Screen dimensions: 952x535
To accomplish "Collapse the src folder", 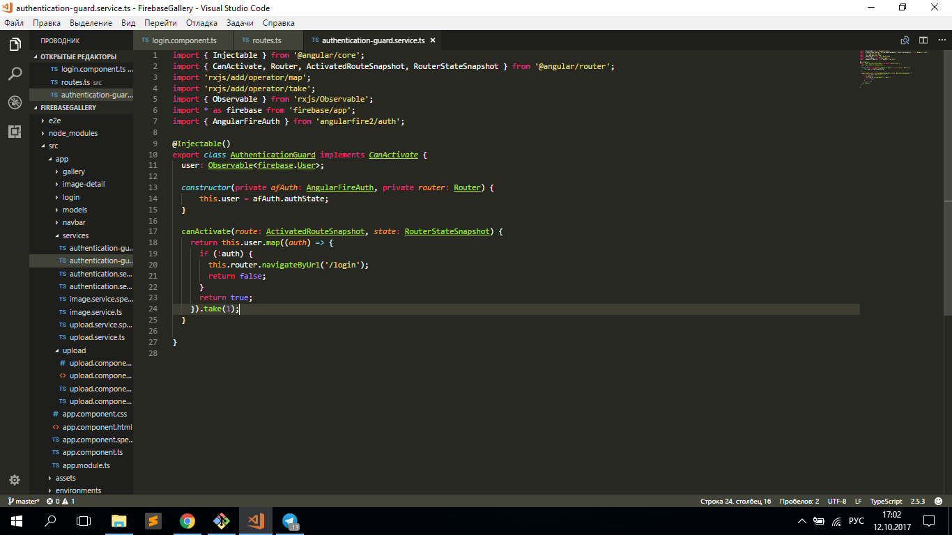I will pyautogui.click(x=54, y=146).
